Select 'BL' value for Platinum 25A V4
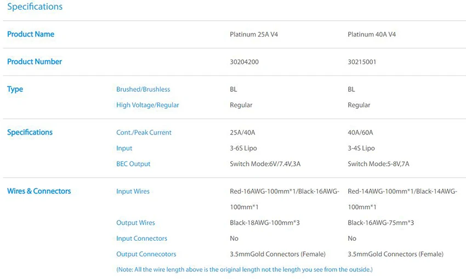466x279 pixels. (x=234, y=89)
